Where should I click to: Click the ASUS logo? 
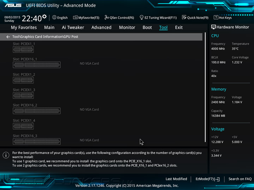click(13, 5)
